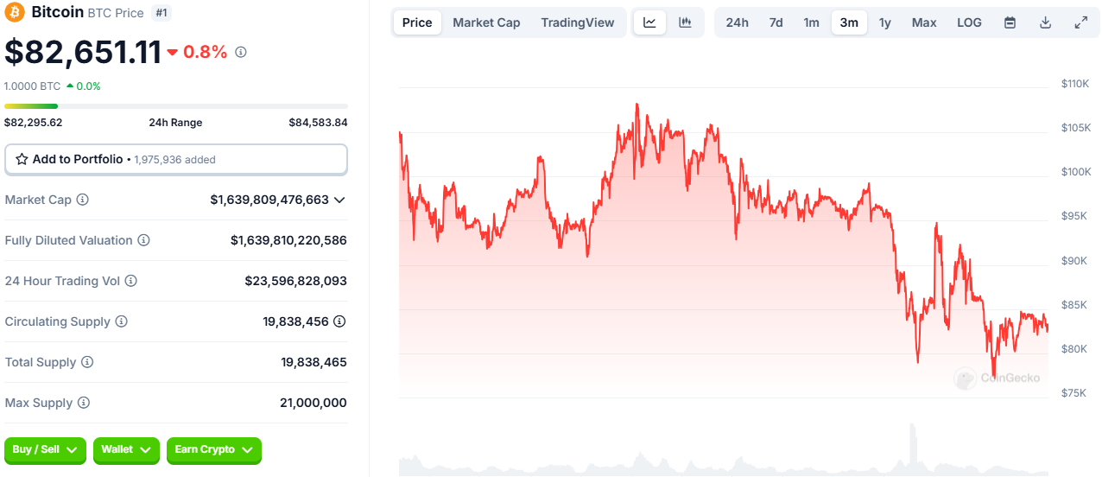Expand the Market Cap value chevron
Viewport: 1102px width, 477px height.
tap(339, 200)
